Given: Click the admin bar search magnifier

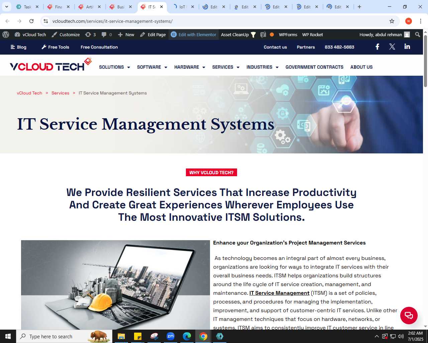Looking at the screenshot, I should (417, 35).
